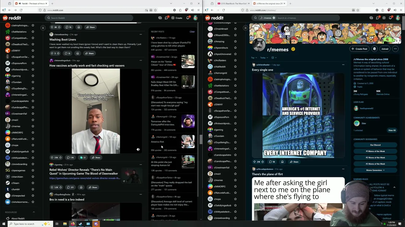Collapse the Resources section in left sidebar
Screen dimensions: 405x227
34,212
